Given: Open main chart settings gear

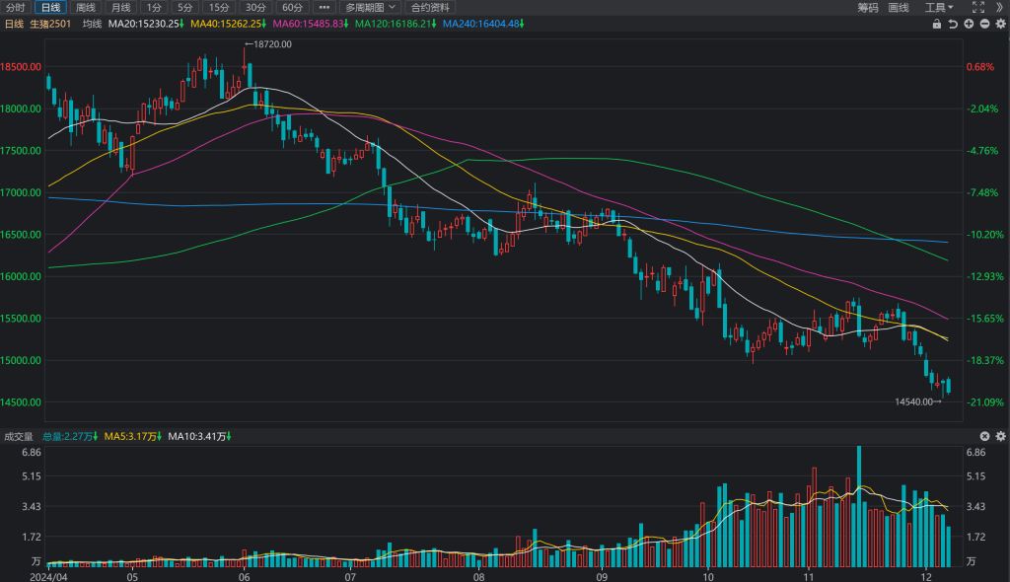Looking at the screenshot, I should tap(1000, 24).
